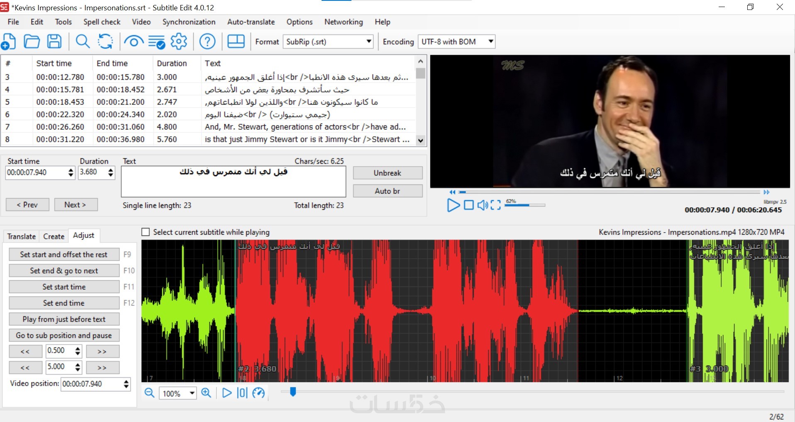
Task: Click the 0.500 seconds spinner arrows
Action: tap(78, 351)
